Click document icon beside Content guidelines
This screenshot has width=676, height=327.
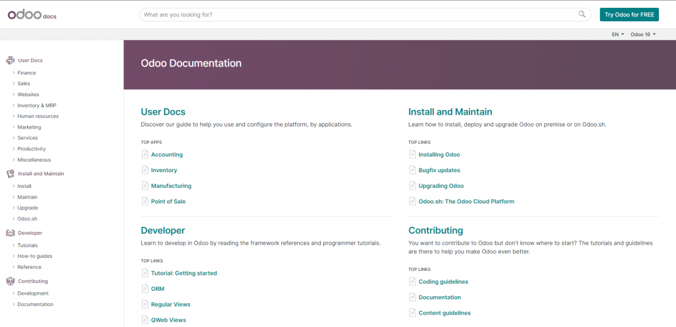pyautogui.click(x=413, y=312)
